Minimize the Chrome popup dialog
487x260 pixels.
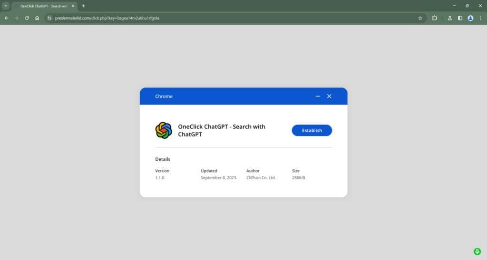coord(318,96)
